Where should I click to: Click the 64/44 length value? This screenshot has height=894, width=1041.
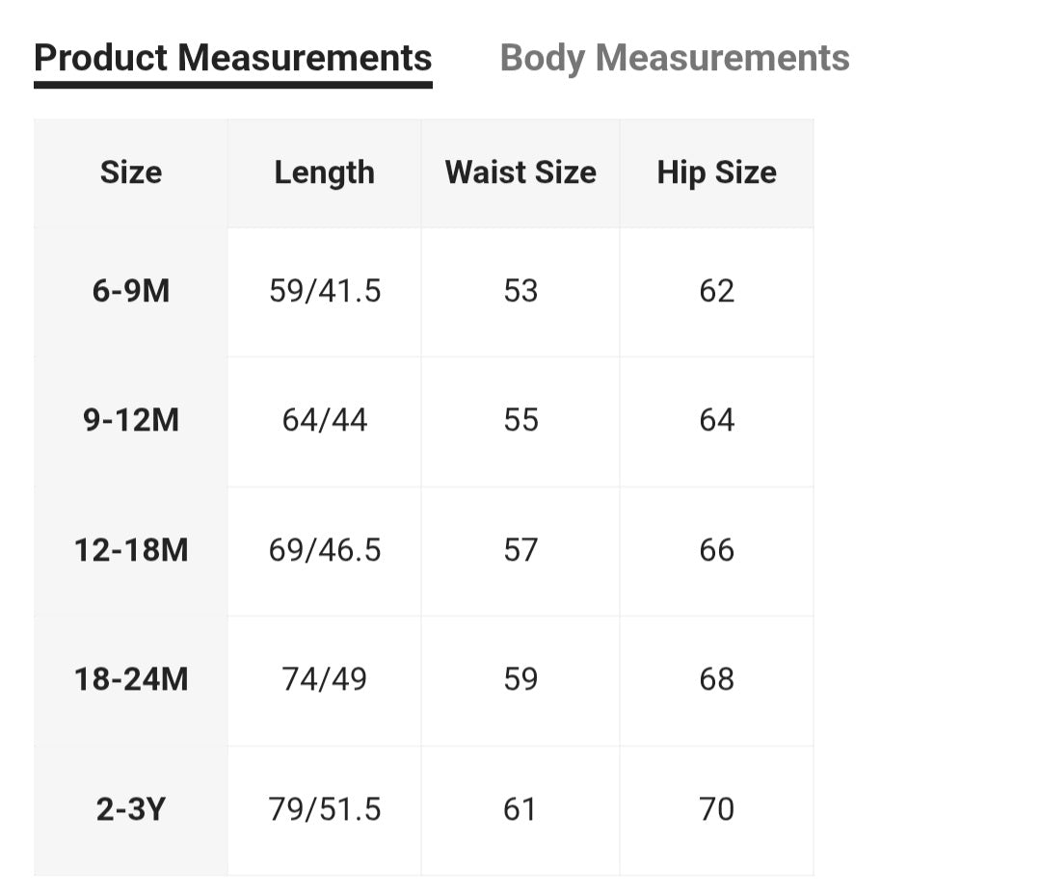tap(325, 420)
